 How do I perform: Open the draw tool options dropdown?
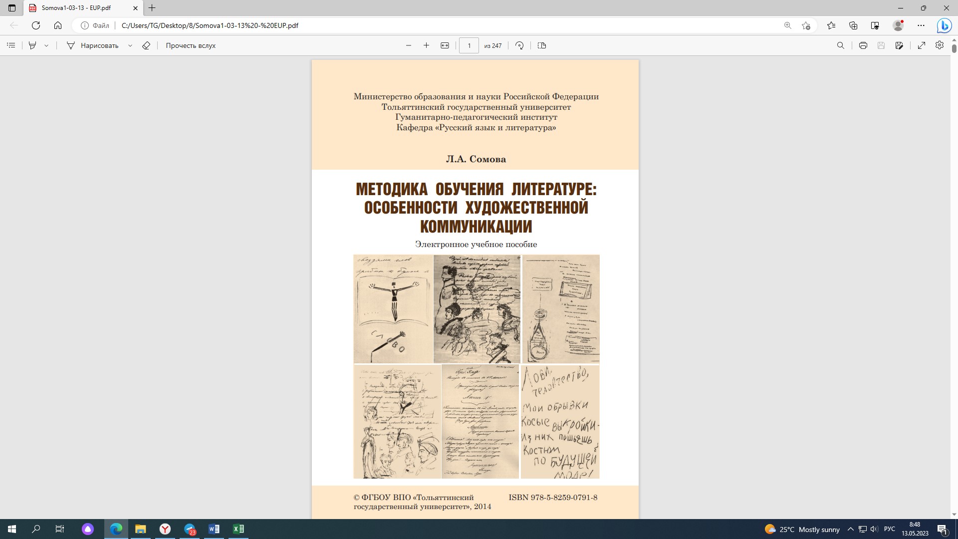(x=130, y=45)
